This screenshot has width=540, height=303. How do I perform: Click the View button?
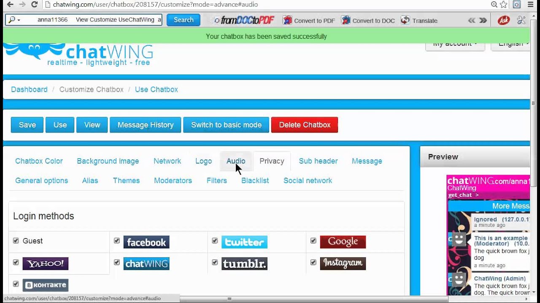pos(92,125)
